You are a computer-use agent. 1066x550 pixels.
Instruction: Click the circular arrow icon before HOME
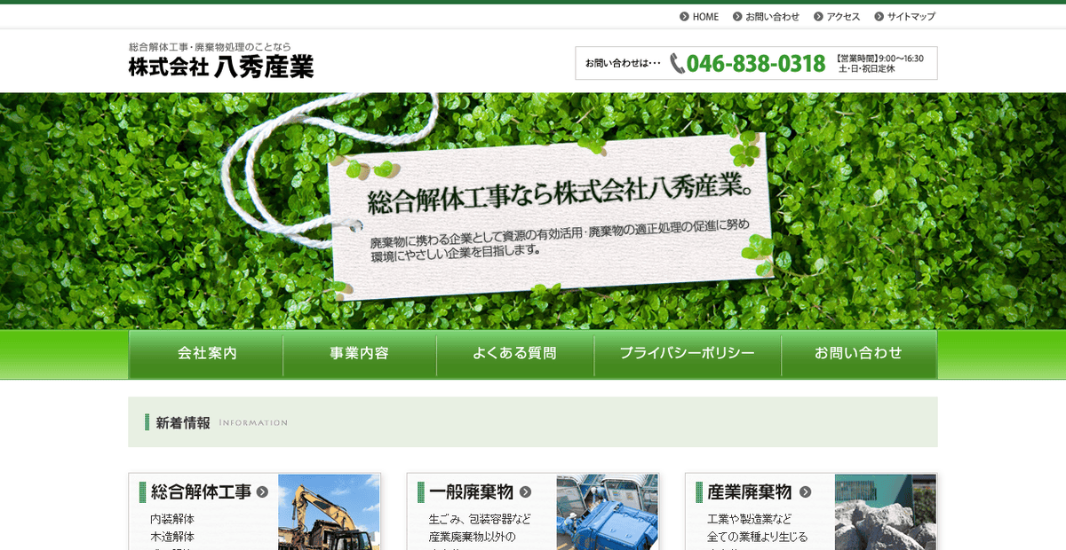tap(683, 16)
